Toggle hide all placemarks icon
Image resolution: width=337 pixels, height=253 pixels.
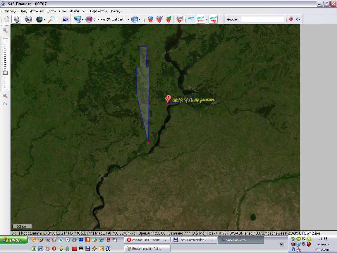coord(159,19)
